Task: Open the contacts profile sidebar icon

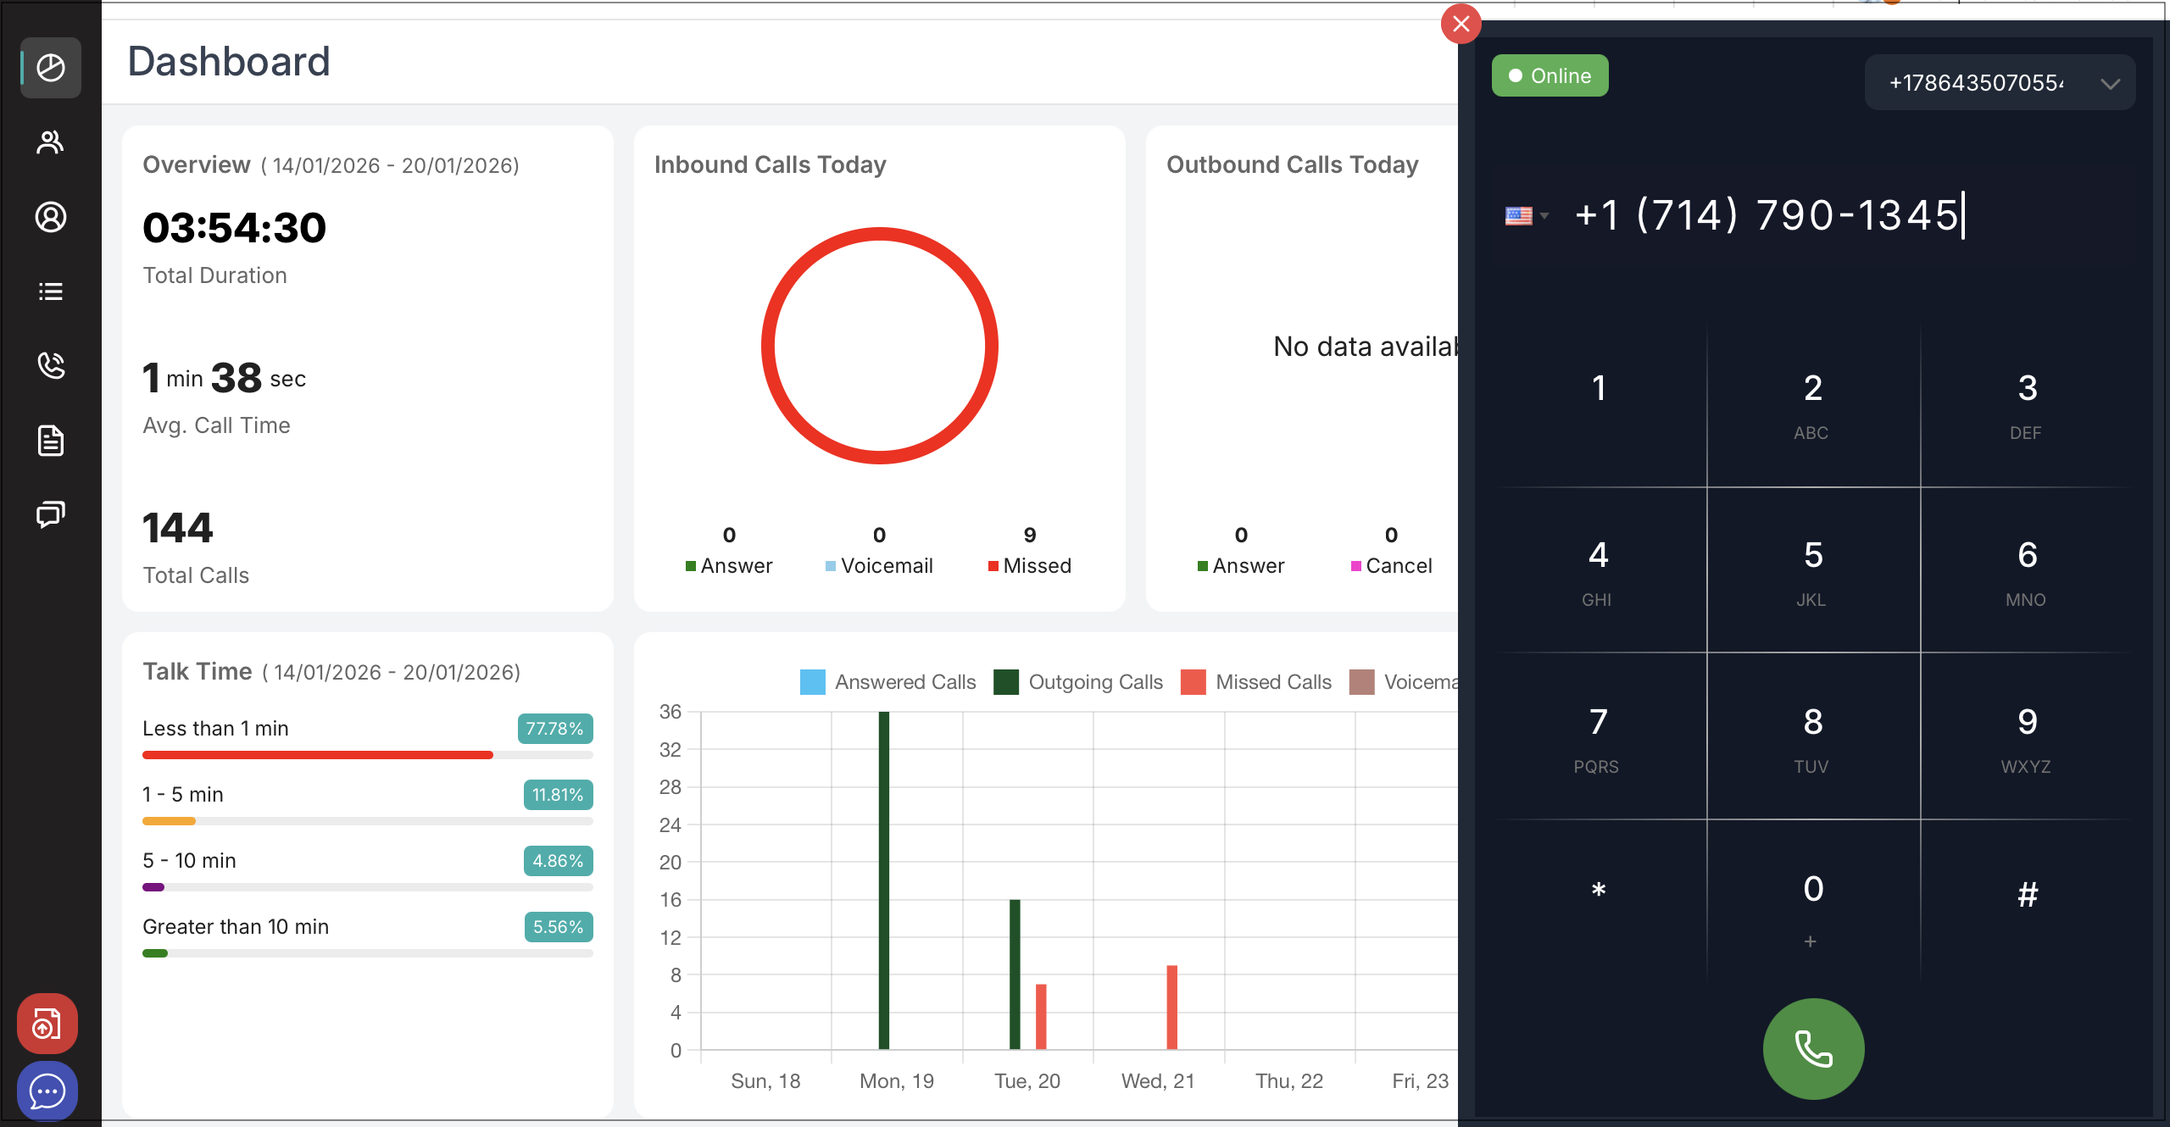Action: pyautogui.click(x=51, y=217)
